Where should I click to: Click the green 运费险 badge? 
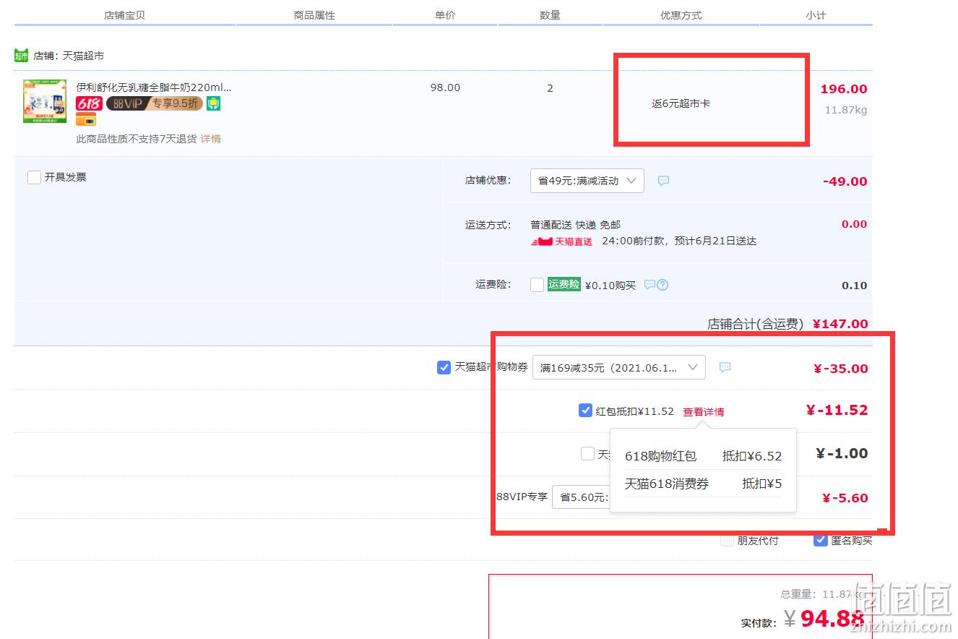click(564, 284)
